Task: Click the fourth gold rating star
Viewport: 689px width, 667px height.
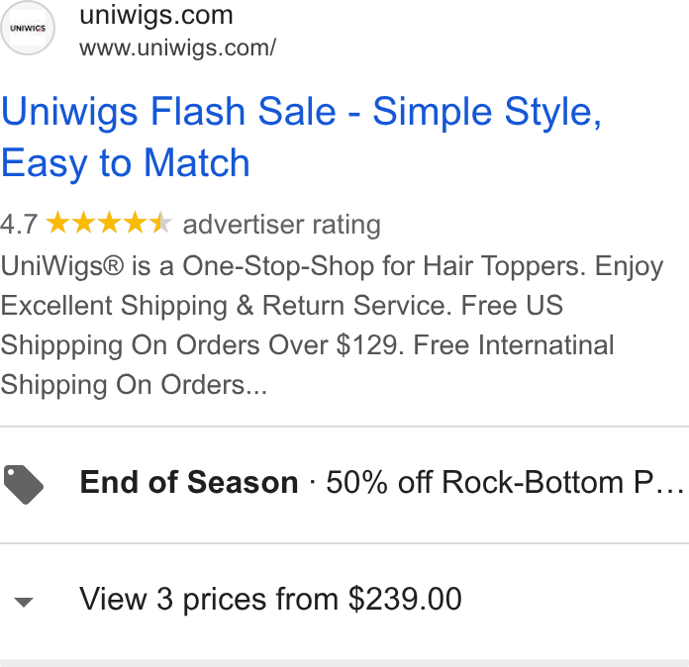Action: coord(136,223)
